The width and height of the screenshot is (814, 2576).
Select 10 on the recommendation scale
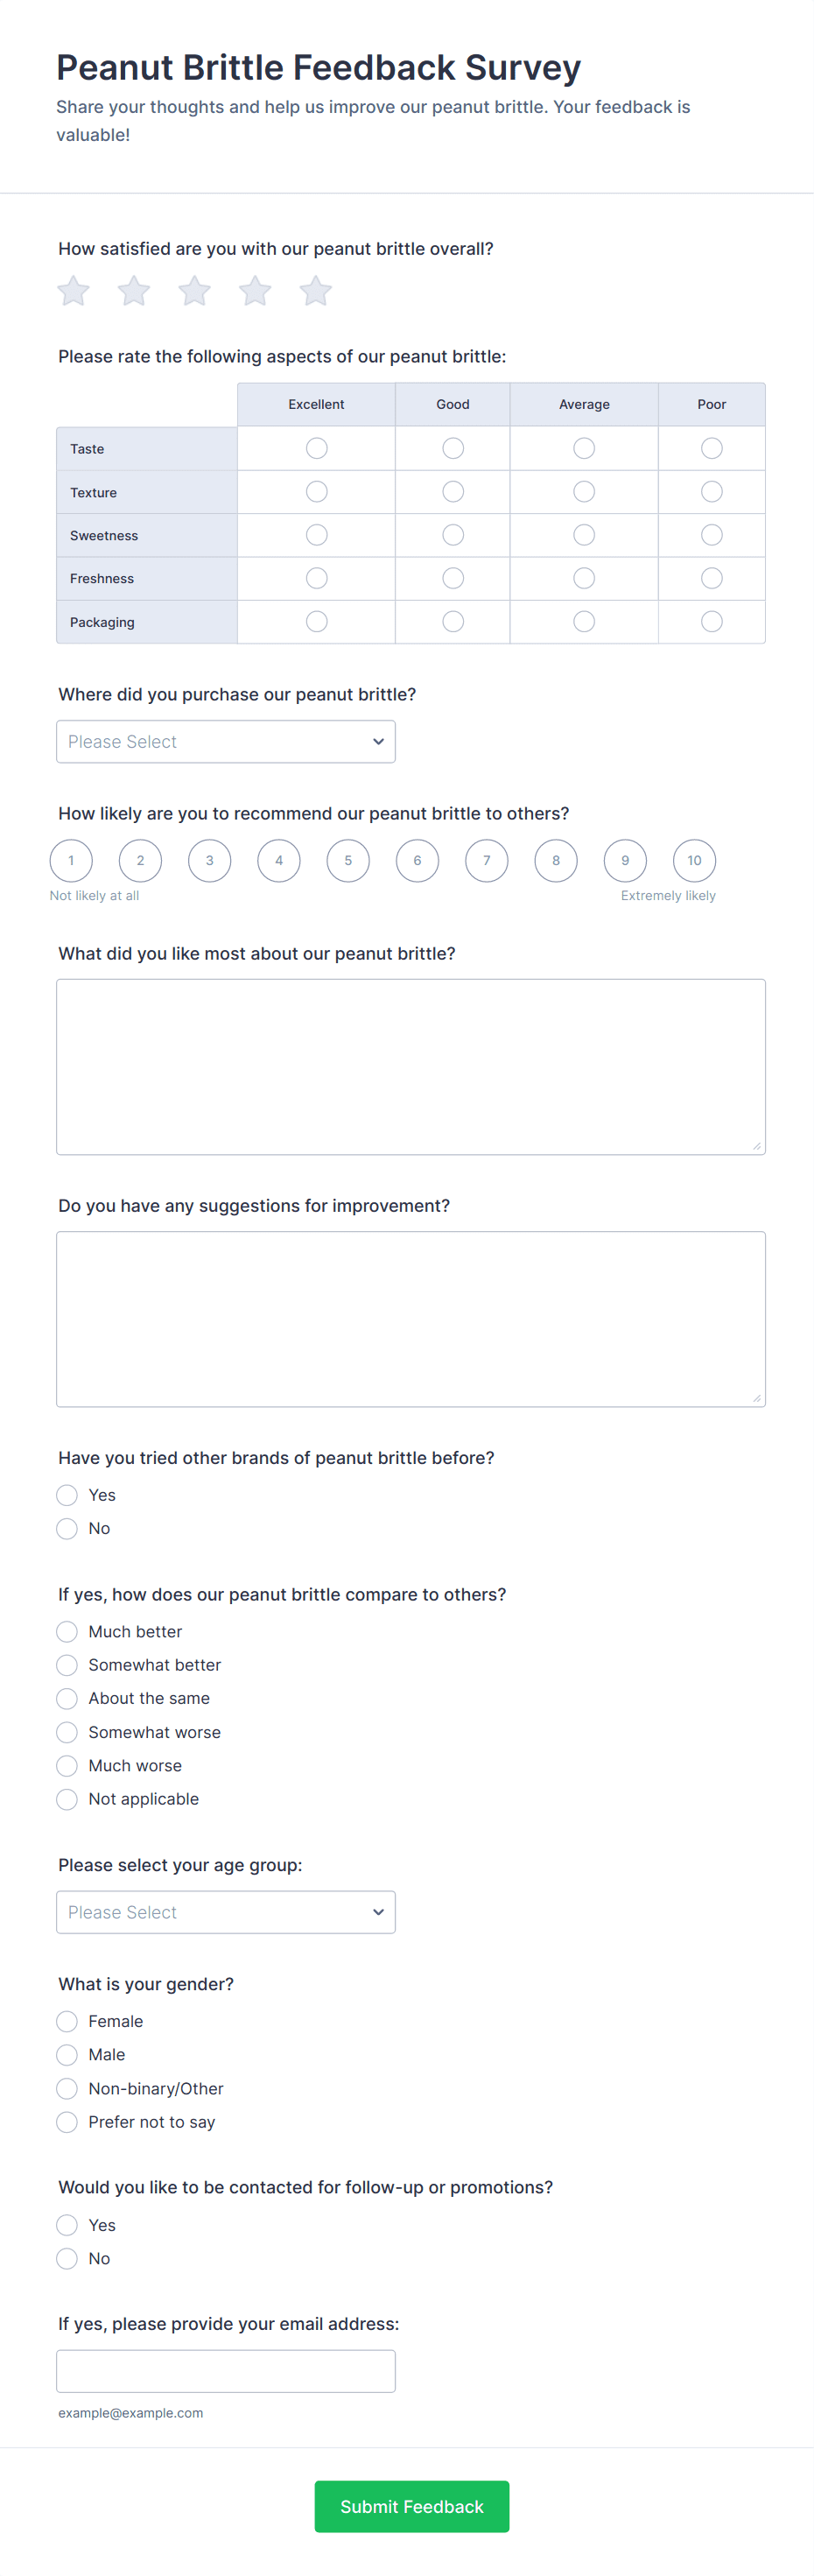(x=694, y=860)
